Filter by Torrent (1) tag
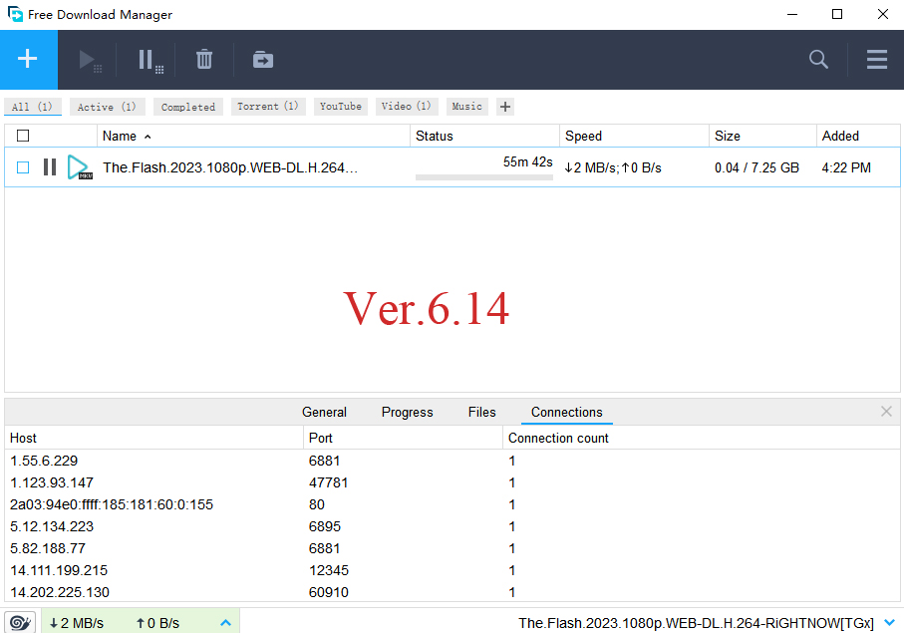This screenshot has width=904, height=633. (x=268, y=107)
